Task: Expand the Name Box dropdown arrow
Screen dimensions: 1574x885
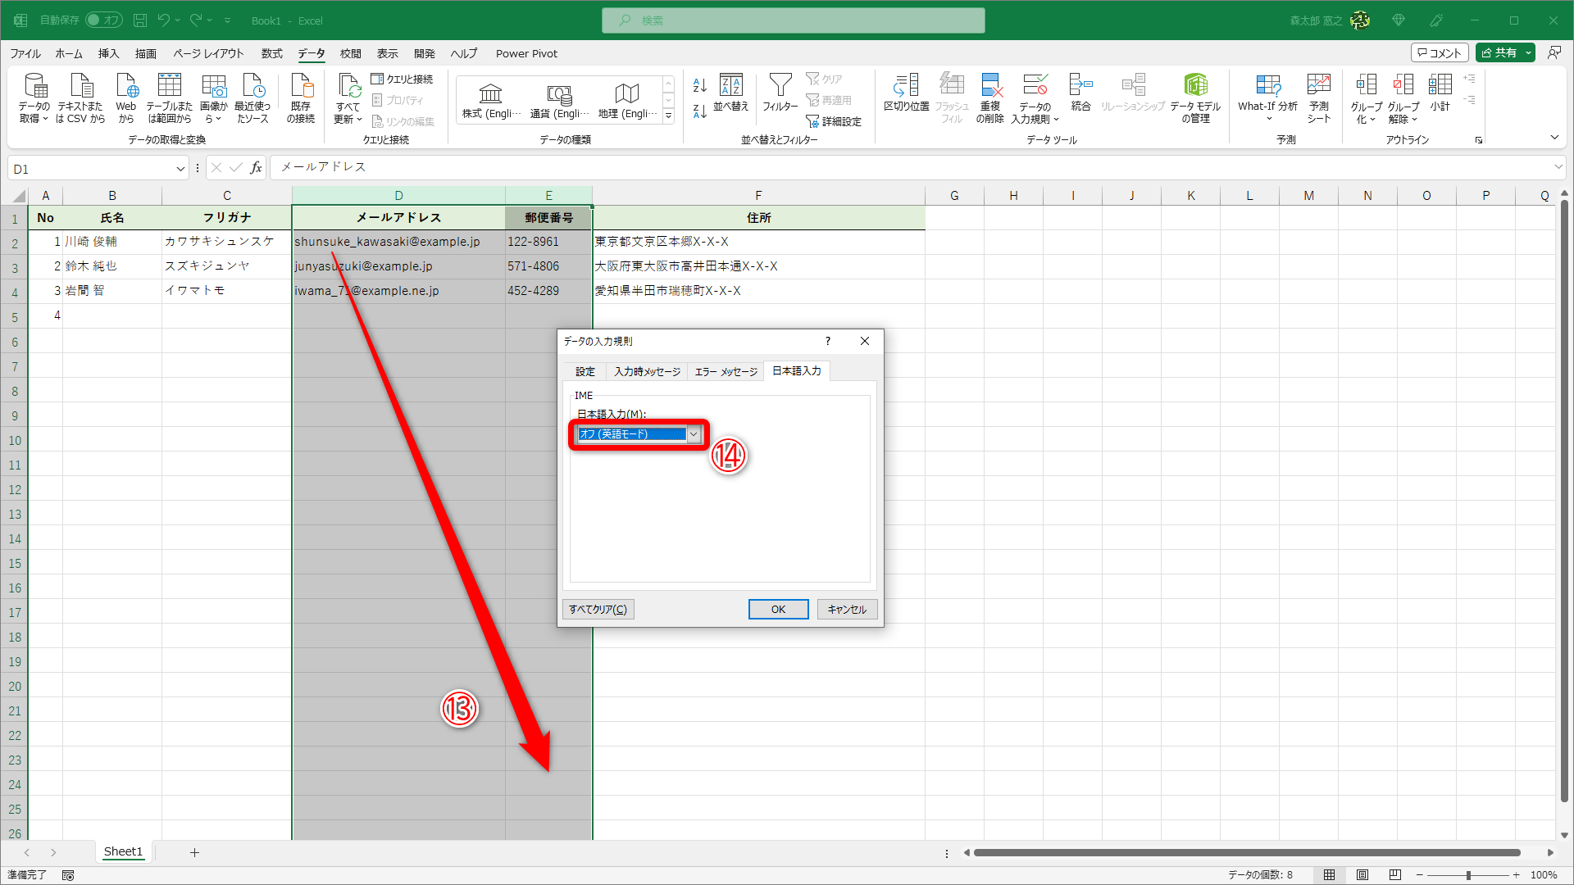Action: click(x=180, y=169)
